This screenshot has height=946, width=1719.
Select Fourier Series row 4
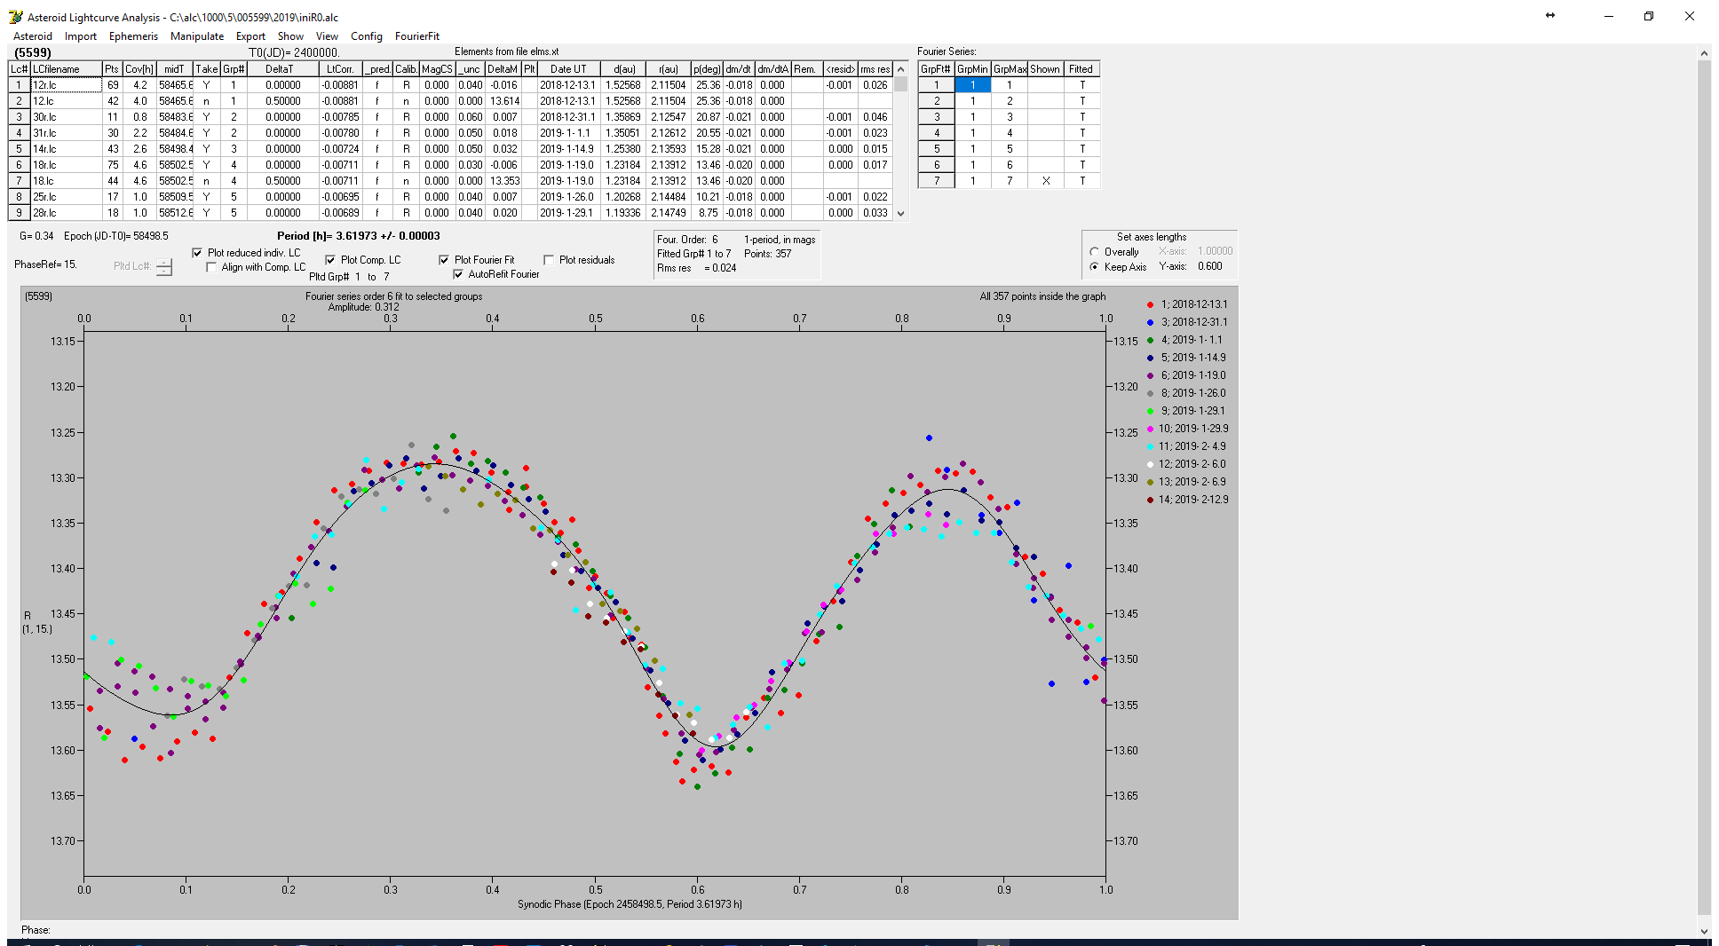click(1009, 133)
